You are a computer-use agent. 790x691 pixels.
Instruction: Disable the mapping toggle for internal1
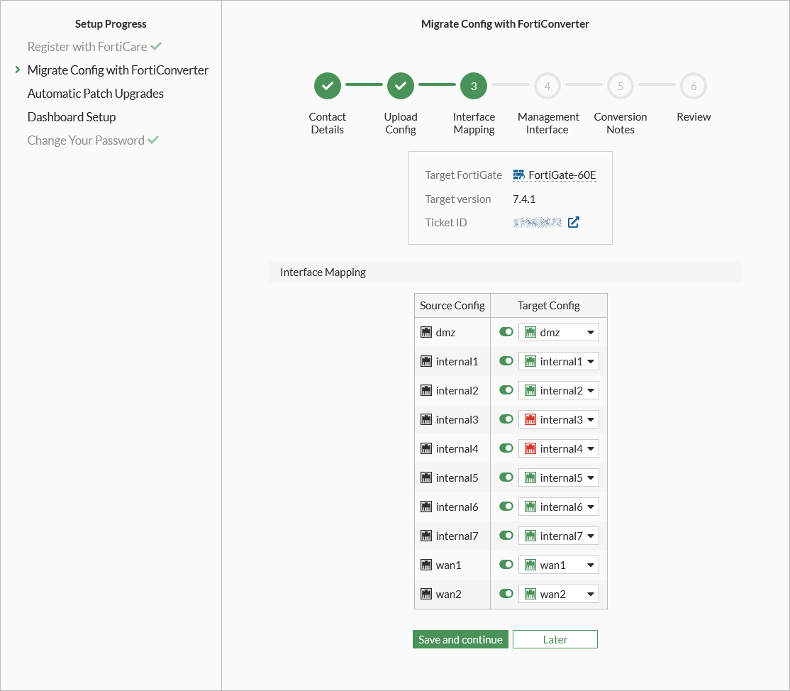(506, 360)
